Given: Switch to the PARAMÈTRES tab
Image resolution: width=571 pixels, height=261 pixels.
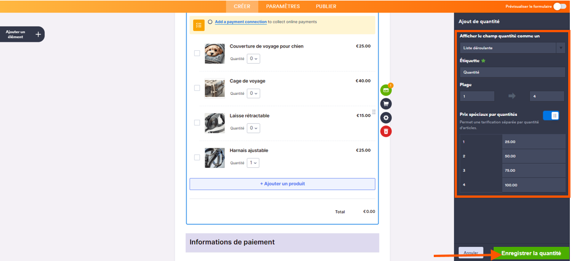Looking at the screenshot, I should (x=283, y=6).
